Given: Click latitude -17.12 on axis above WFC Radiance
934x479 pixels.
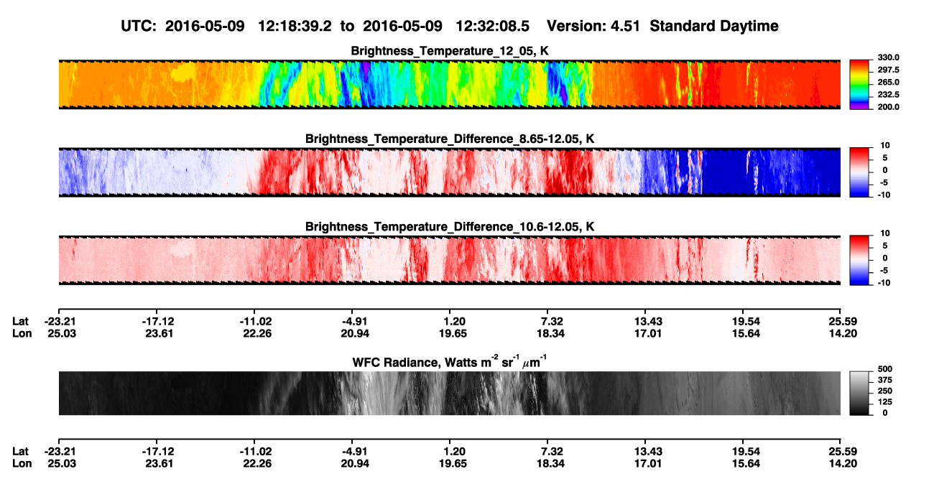Looking at the screenshot, I should click(x=157, y=321).
